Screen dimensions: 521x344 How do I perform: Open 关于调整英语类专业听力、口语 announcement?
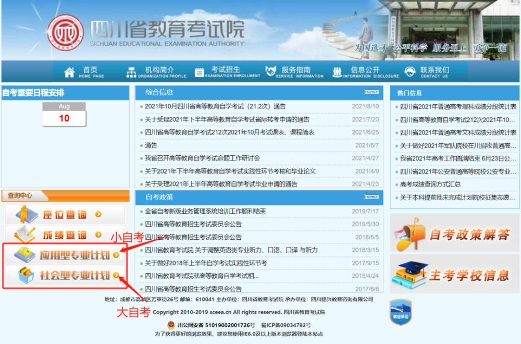[x=231, y=250]
